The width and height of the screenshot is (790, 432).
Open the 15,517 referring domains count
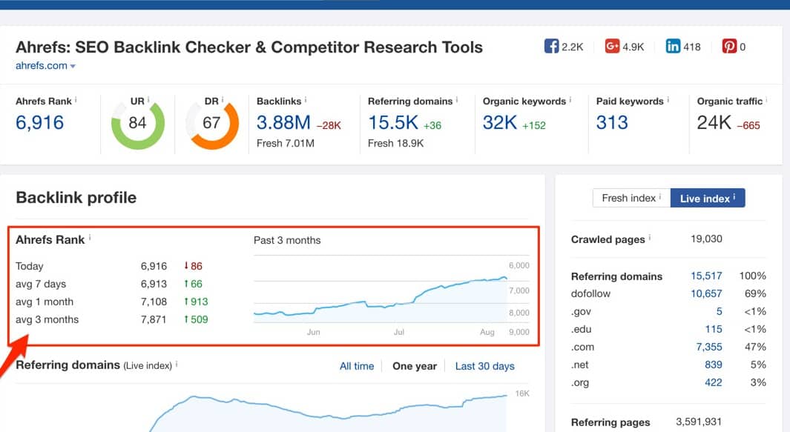click(x=706, y=276)
